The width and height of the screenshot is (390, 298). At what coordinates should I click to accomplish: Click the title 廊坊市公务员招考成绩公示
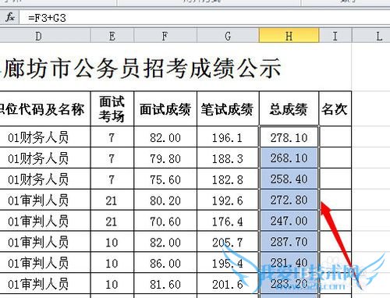coord(142,69)
